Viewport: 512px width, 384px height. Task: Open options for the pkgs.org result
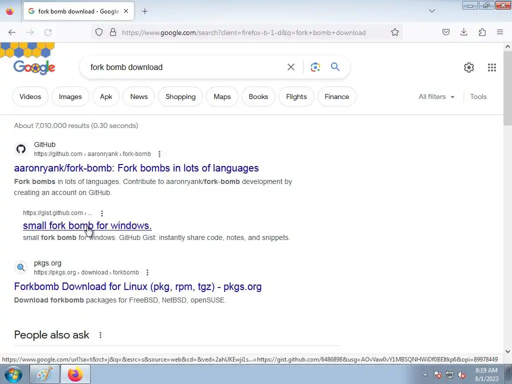tap(147, 272)
